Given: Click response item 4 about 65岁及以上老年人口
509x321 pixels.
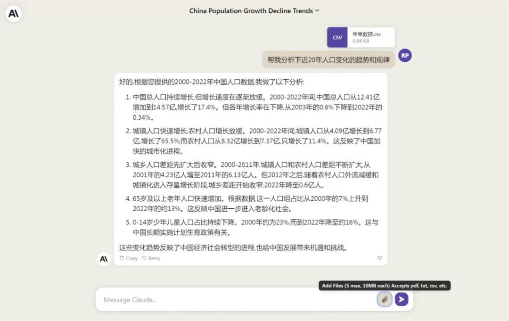Looking at the screenshot, I should point(247,204).
